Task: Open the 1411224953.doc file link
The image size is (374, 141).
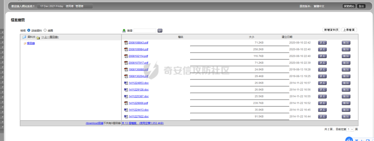Action: click(139, 83)
